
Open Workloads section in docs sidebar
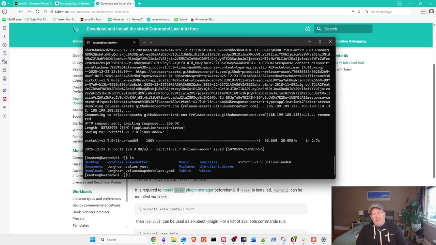82,192
